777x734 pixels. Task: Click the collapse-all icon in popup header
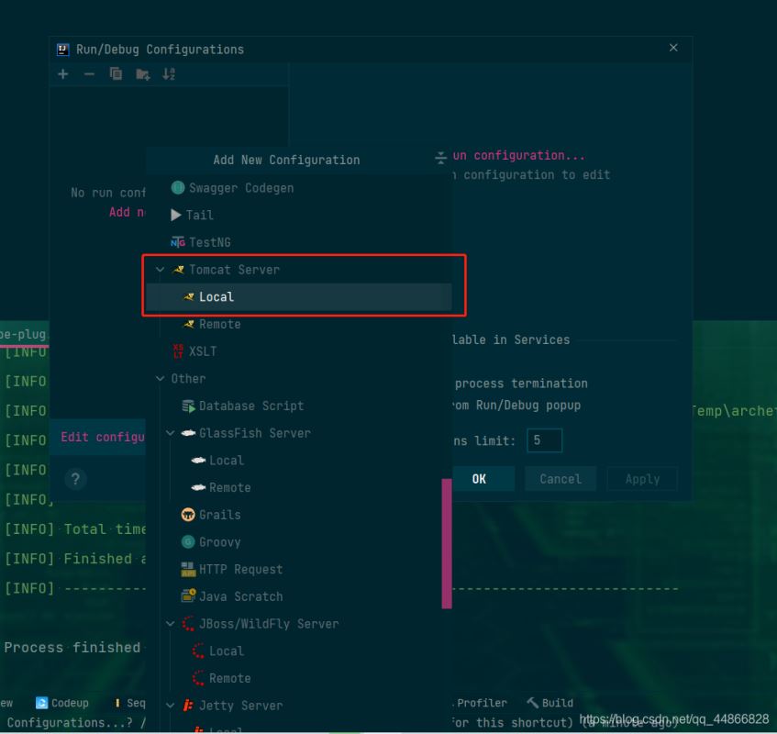(440, 158)
